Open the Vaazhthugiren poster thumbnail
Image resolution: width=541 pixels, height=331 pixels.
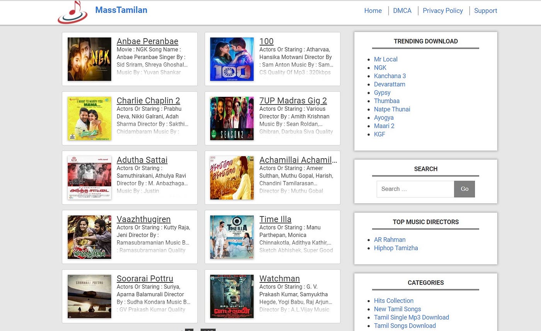point(89,237)
